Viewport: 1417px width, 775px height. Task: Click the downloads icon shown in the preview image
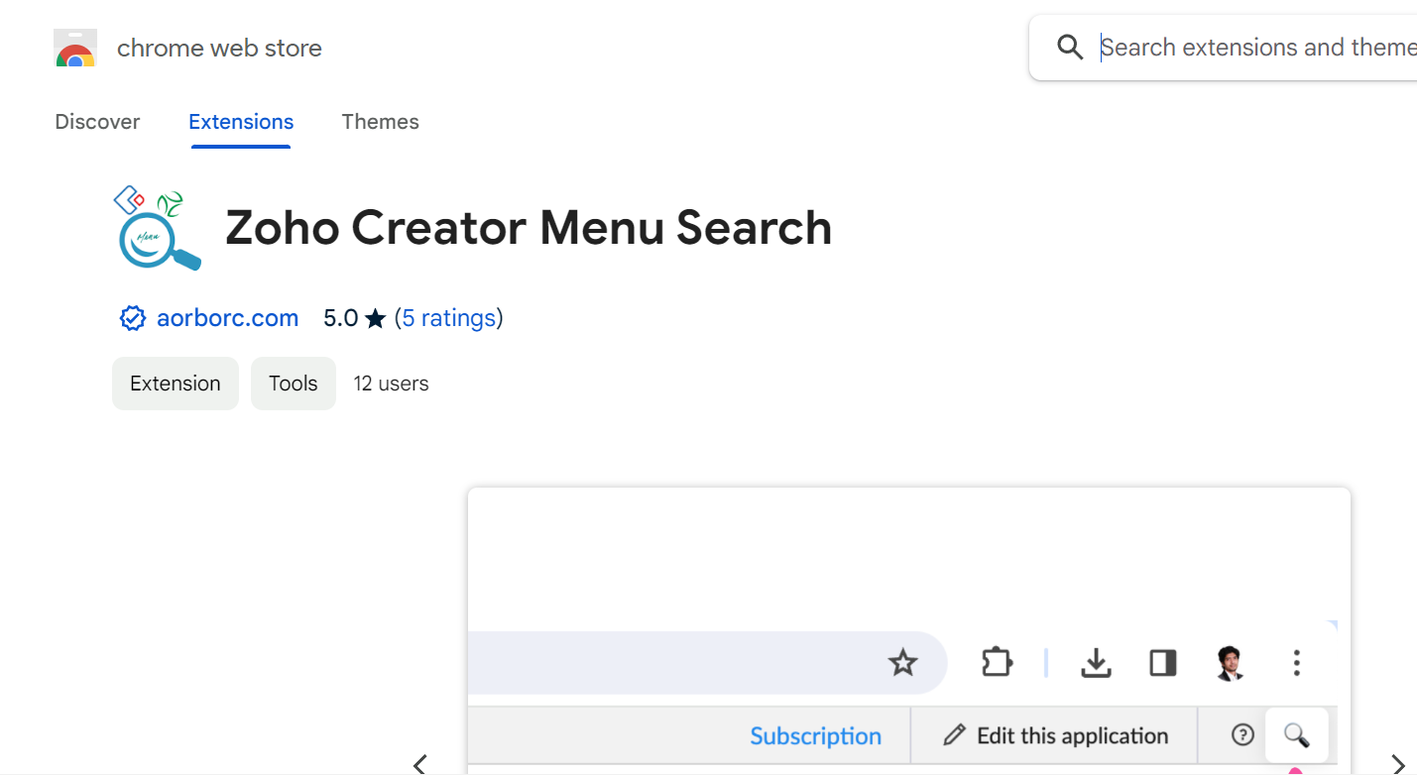[1095, 663]
